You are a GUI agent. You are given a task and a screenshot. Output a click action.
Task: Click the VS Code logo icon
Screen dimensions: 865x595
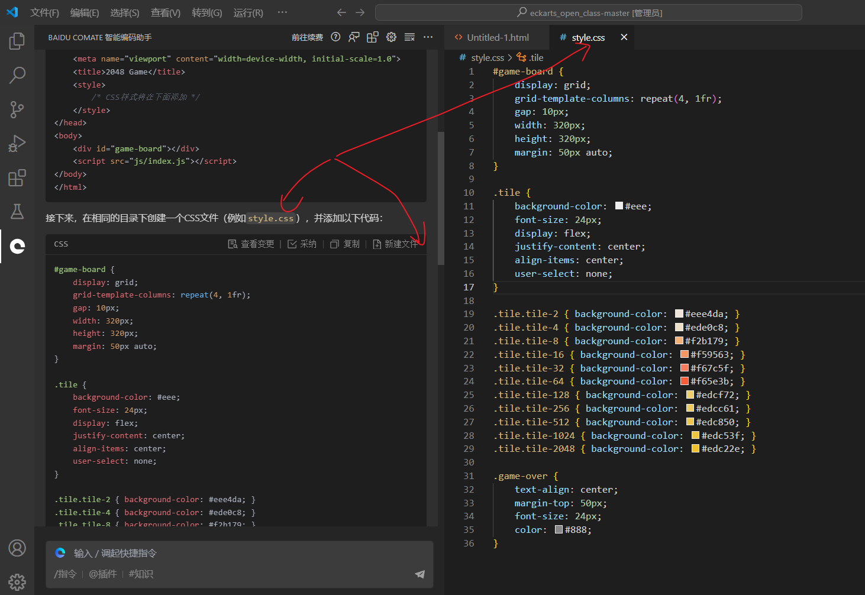[x=12, y=12]
